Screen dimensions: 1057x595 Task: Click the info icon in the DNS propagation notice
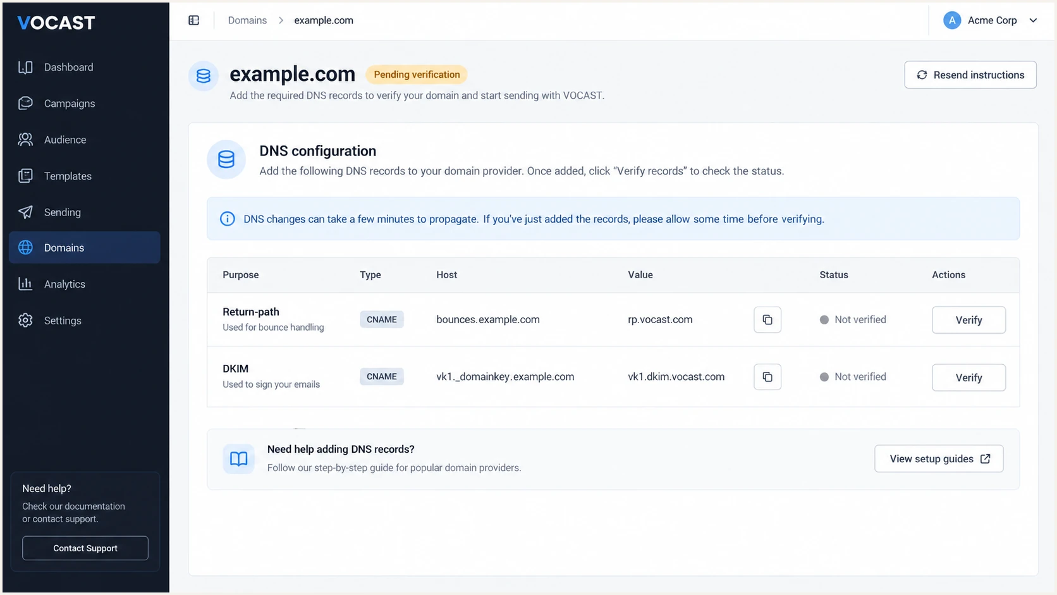click(x=227, y=219)
